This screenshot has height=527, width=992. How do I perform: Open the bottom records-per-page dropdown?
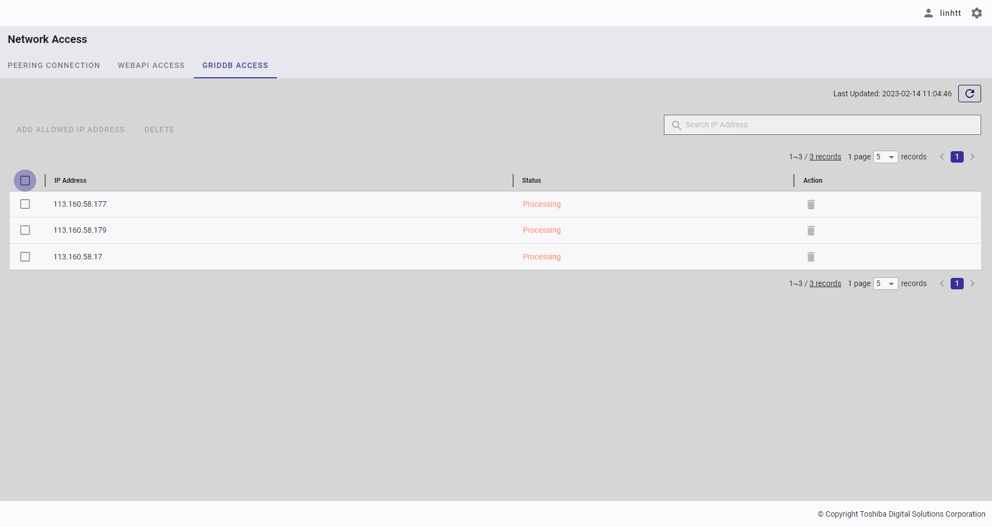click(885, 283)
